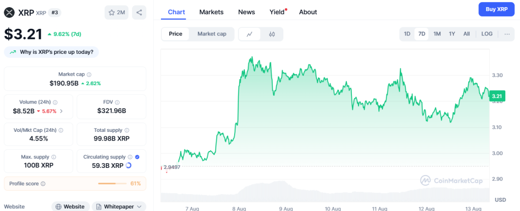The width and height of the screenshot is (520, 211).
Task: Select the 1D time range
Action: click(x=407, y=34)
